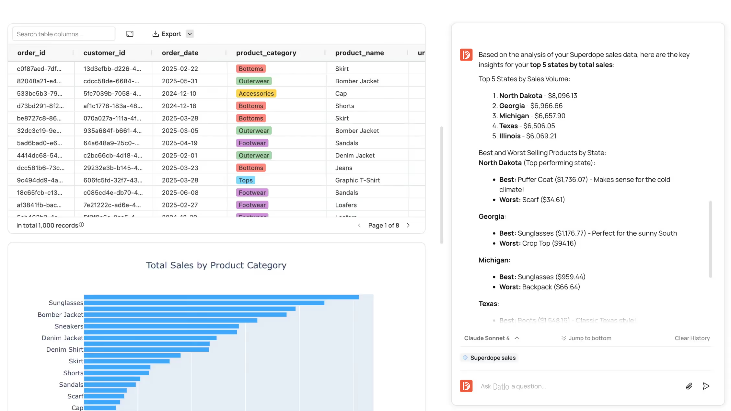Viewport: 731px width, 411px height.
Task: Click the attach file paperclip icon
Action: 689,386
